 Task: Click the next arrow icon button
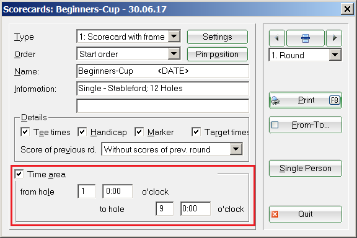(x=334, y=38)
